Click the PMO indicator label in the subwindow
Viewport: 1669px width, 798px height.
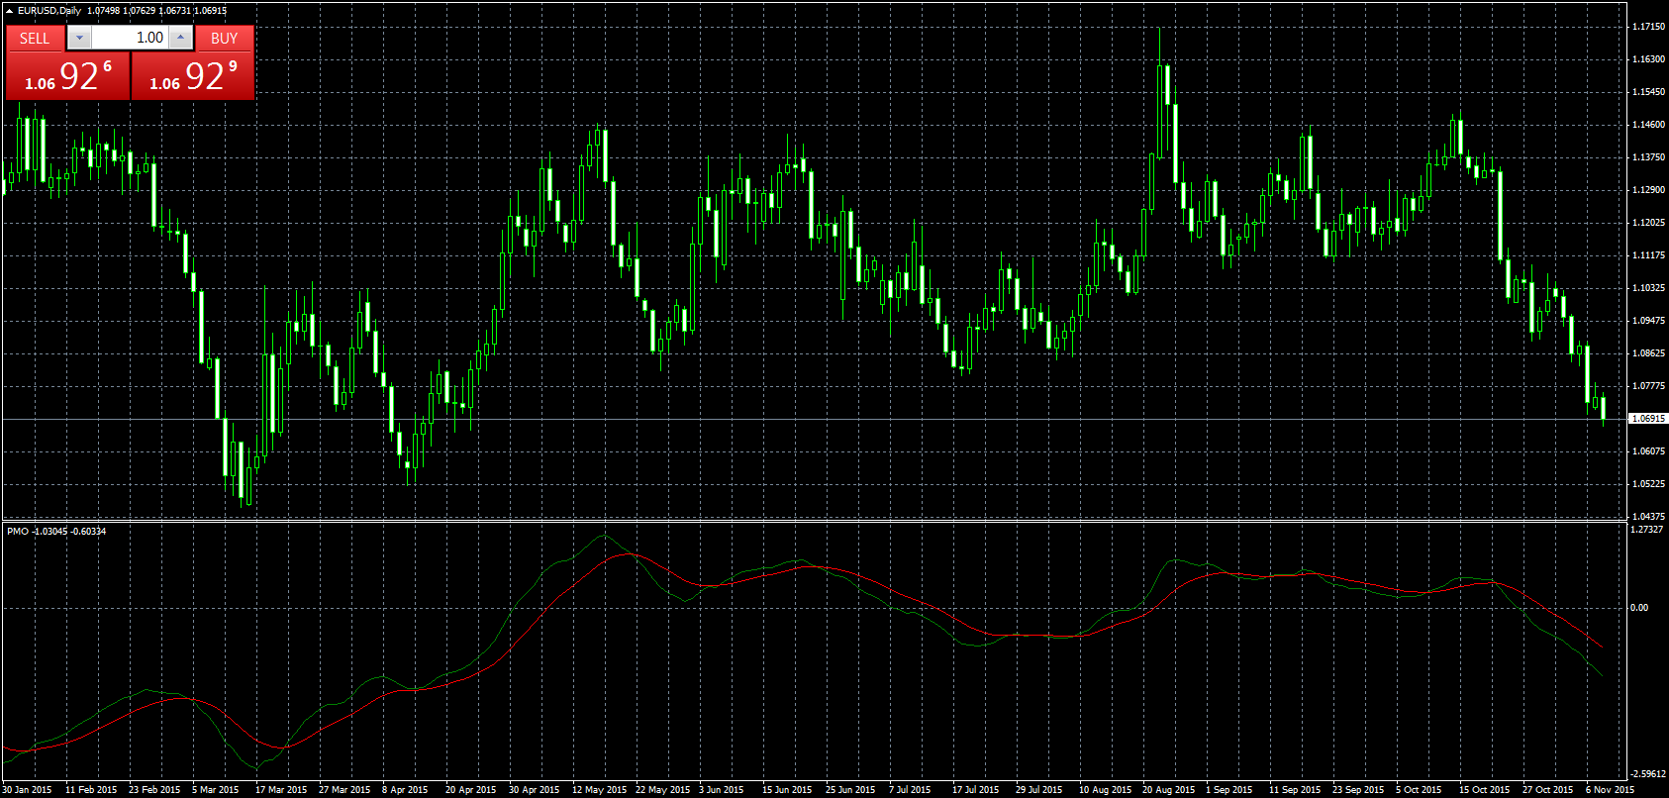(x=56, y=532)
